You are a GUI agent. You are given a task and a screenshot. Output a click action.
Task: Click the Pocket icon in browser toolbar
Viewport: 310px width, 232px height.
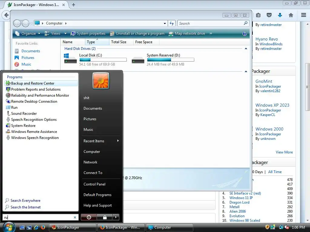pos(269,15)
